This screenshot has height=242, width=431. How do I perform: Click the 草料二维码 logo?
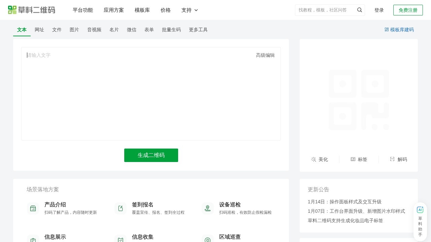[32, 10]
